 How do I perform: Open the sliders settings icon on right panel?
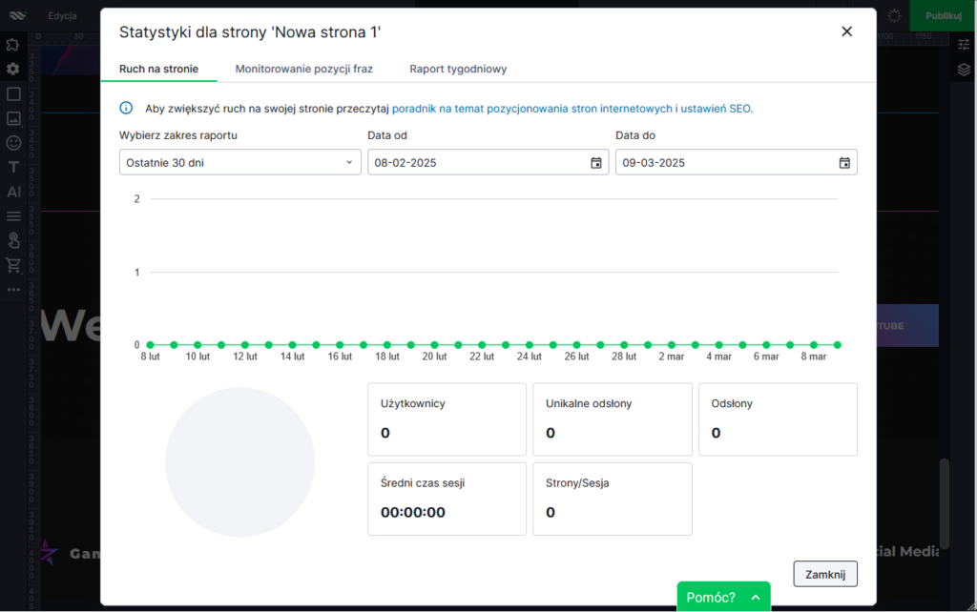(x=964, y=44)
